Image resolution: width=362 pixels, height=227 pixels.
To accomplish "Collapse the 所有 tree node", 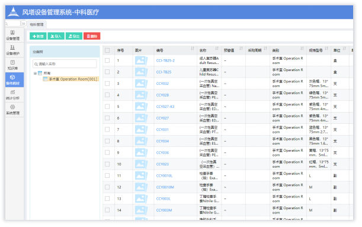I will (x=35, y=73).
